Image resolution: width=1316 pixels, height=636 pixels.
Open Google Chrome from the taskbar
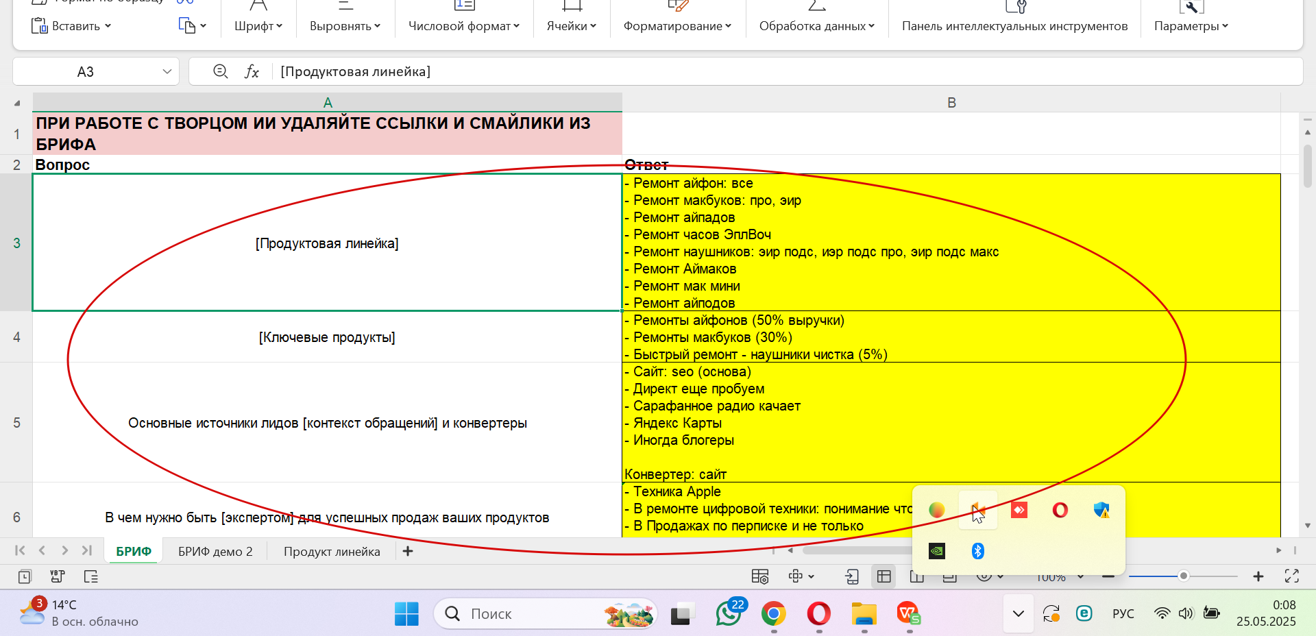(774, 613)
